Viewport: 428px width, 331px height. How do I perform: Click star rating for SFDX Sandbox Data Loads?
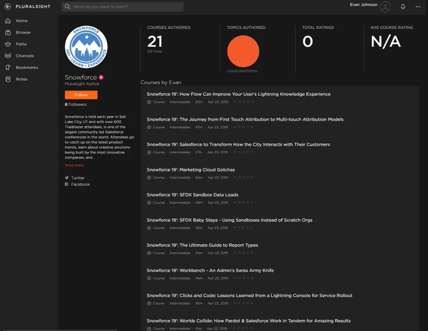[244, 202]
